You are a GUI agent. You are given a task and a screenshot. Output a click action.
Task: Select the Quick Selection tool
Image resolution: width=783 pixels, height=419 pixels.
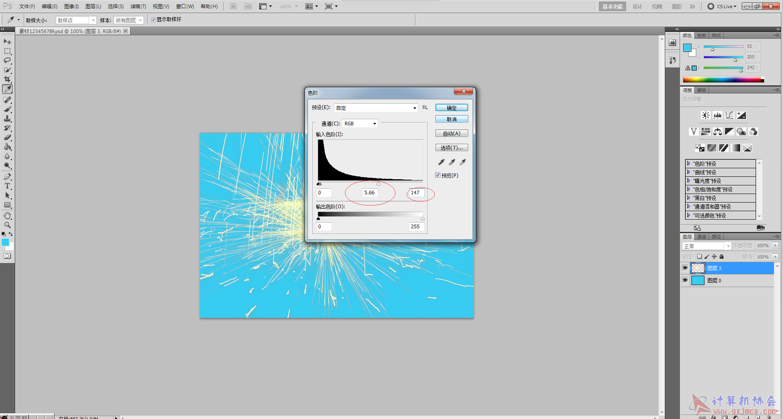[x=7, y=70]
